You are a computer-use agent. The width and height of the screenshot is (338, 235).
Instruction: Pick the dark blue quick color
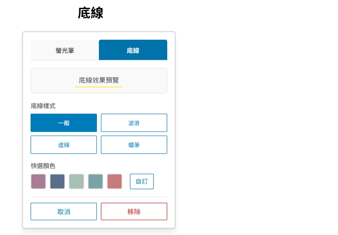tap(57, 181)
